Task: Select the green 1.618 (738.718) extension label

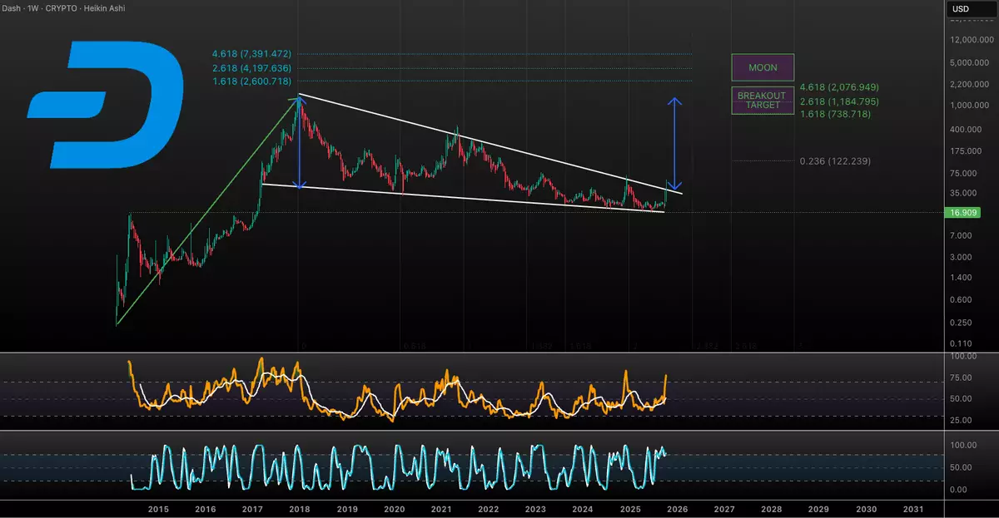Action: pyautogui.click(x=833, y=114)
